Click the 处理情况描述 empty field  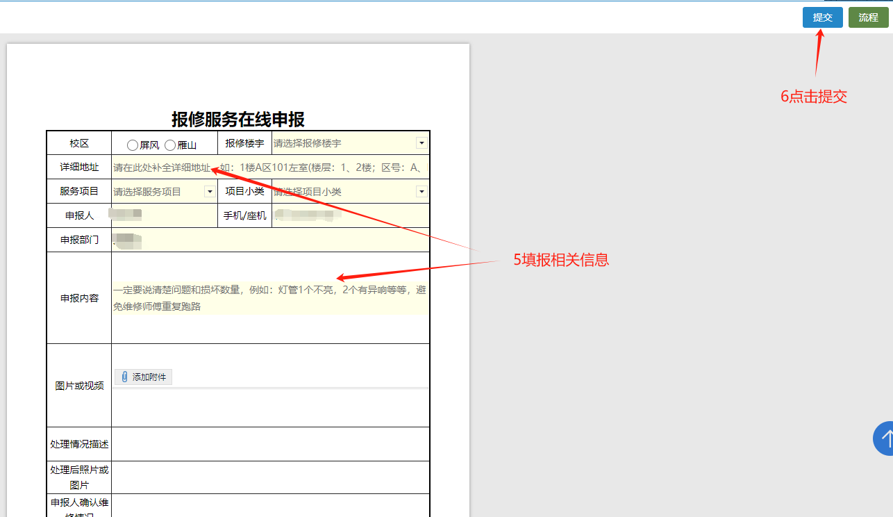pos(270,444)
